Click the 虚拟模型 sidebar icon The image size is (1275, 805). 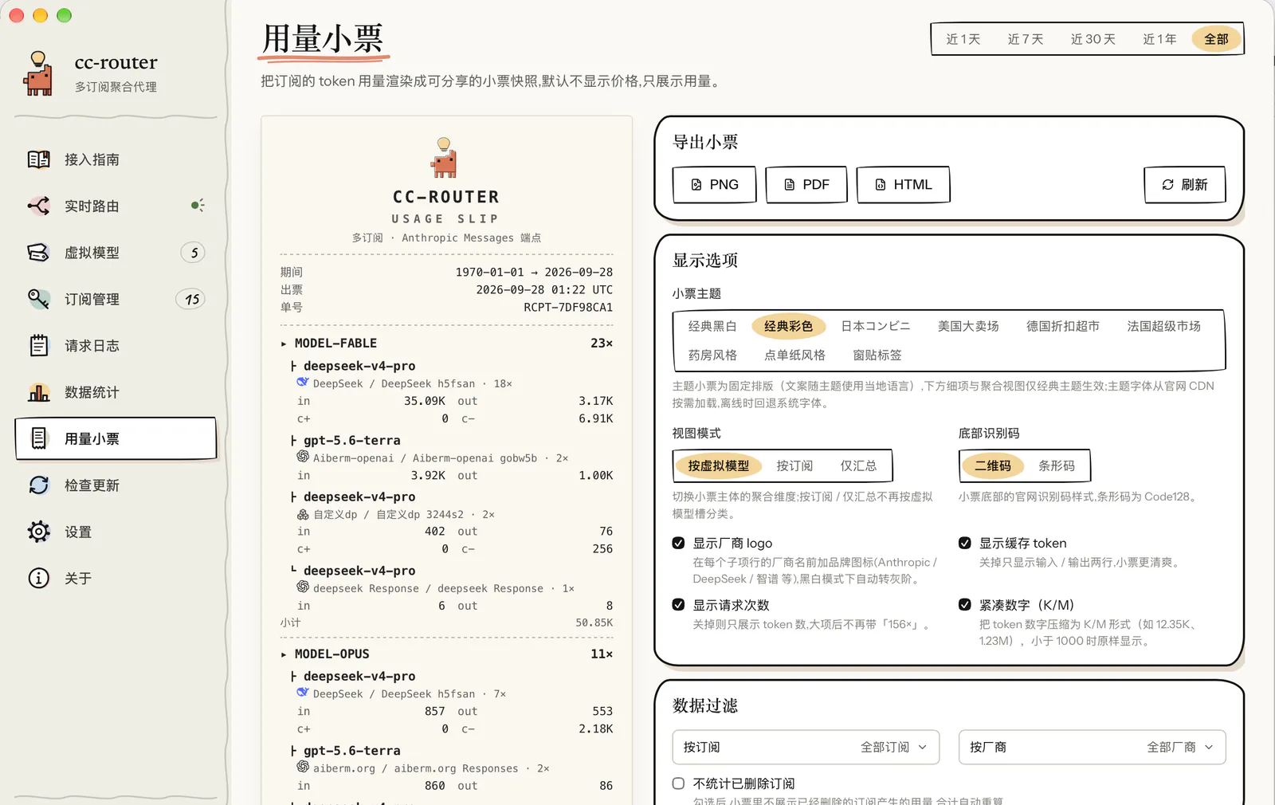(x=38, y=253)
